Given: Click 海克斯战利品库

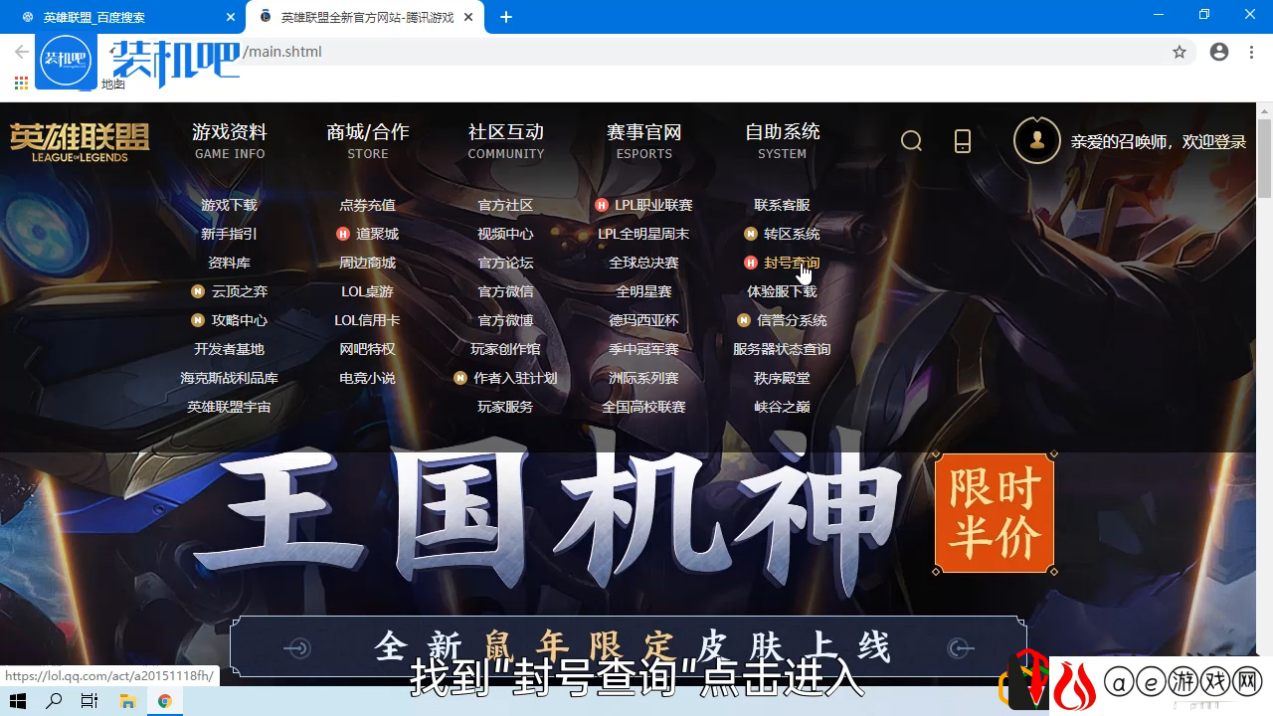Looking at the screenshot, I should tap(230, 378).
